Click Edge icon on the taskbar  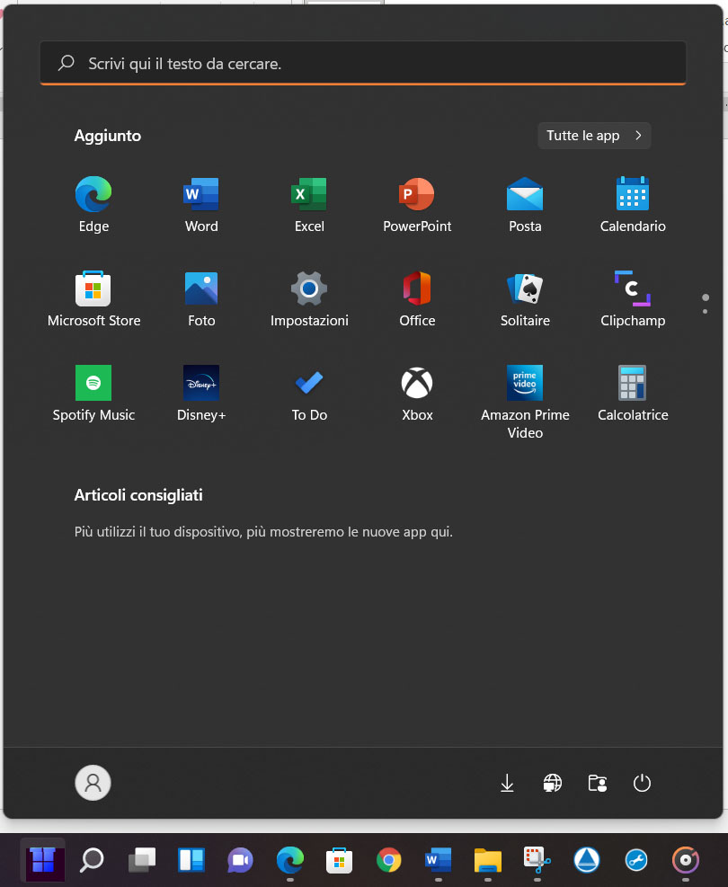pyautogui.click(x=290, y=860)
